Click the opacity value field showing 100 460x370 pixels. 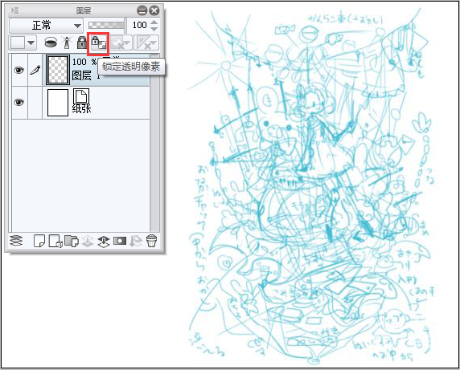tap(140, 26)
